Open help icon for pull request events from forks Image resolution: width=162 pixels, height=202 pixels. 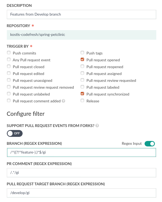97,126
